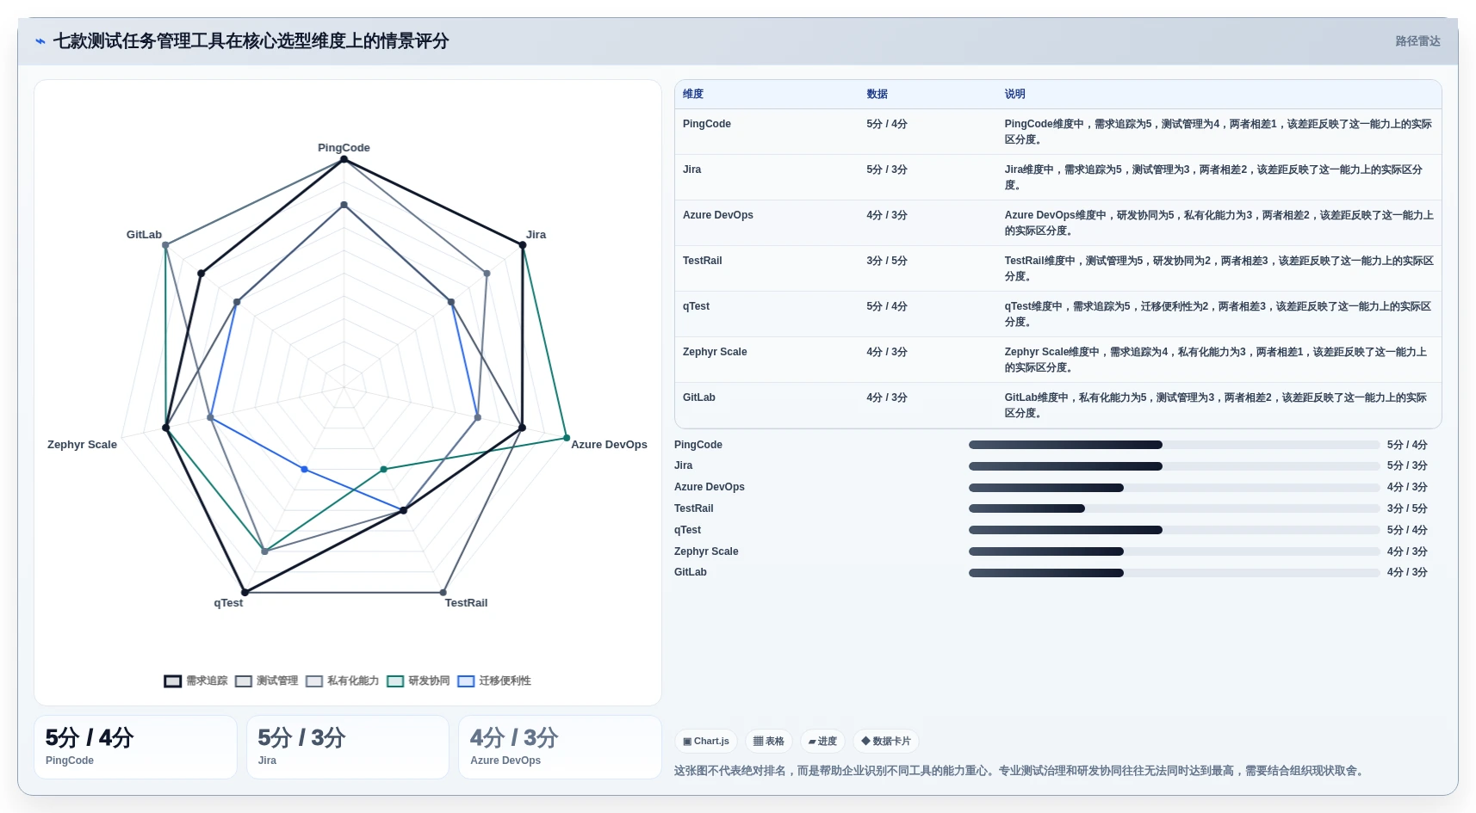Click the PingCode axis label on radar
The image size is (1476, 813).
click(x=344, y=148)
